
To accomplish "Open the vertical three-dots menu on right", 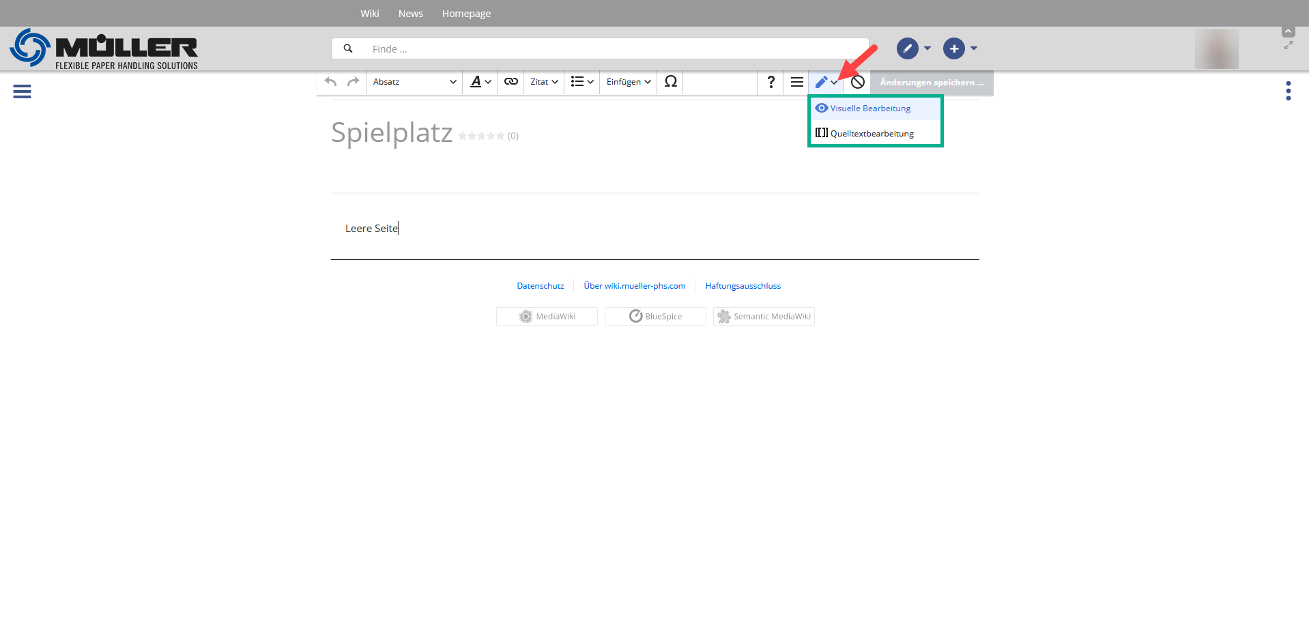I will [1288, 91].
